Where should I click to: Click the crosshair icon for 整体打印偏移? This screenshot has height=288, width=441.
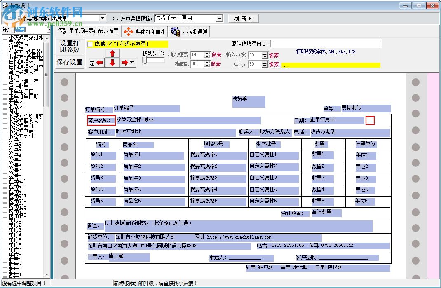[x=128, y=32]
